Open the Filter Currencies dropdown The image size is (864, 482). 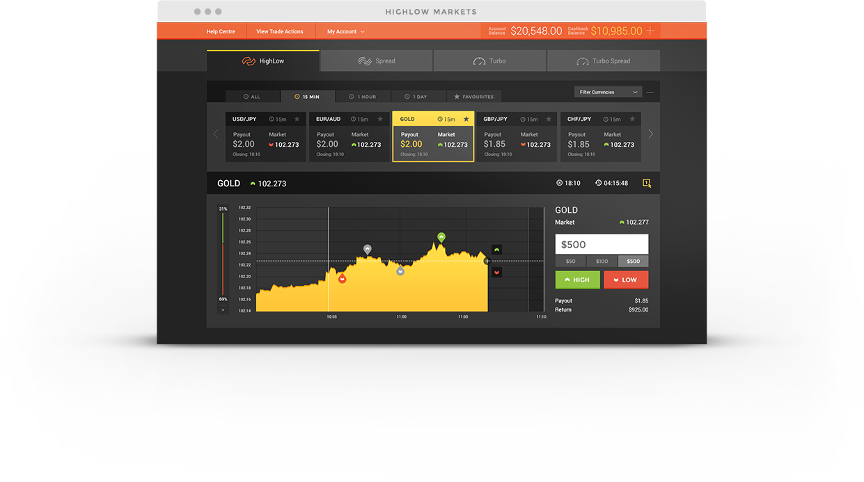608,92
